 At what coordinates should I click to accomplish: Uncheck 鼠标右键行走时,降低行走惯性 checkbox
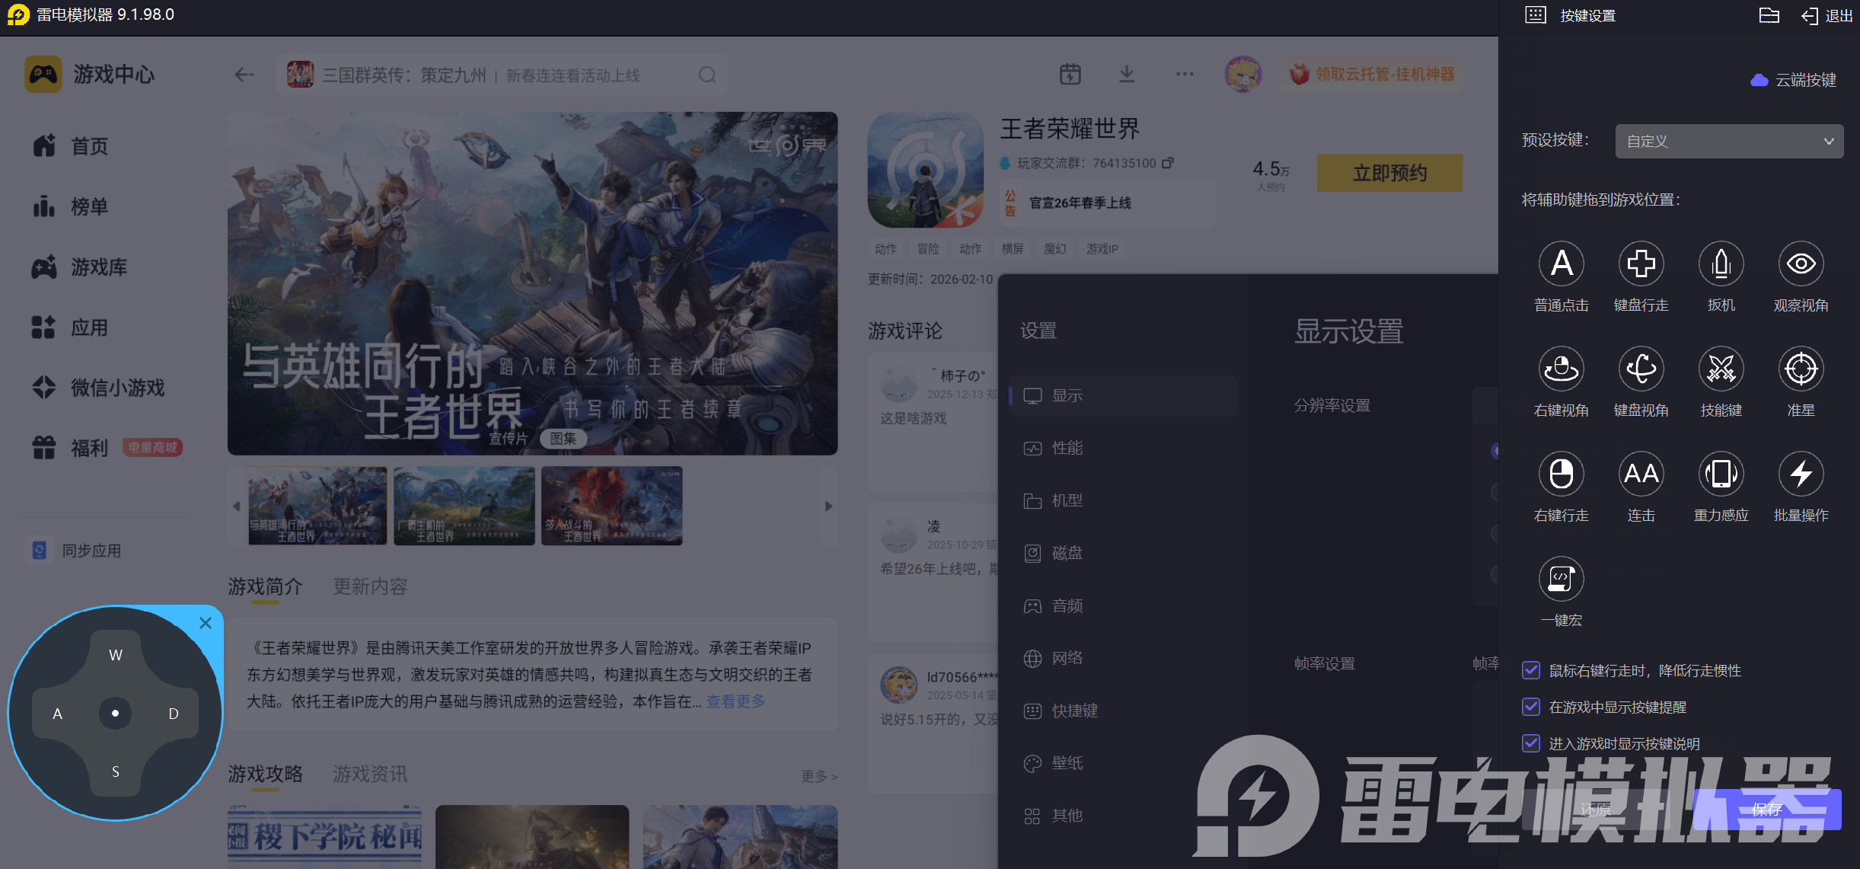[1531, 670]
